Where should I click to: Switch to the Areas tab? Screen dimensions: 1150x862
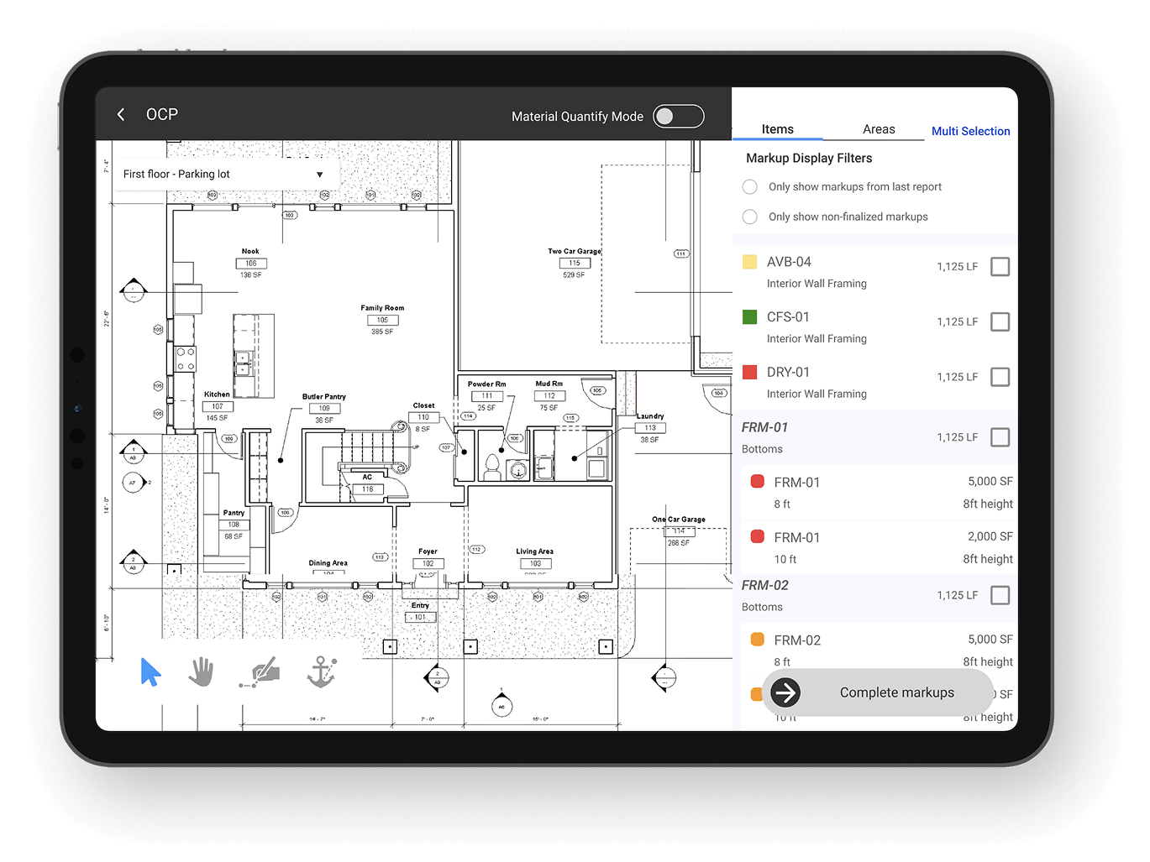879,129
